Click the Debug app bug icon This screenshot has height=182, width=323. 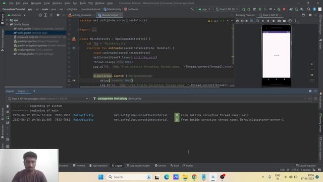click(x=260, y=9)
